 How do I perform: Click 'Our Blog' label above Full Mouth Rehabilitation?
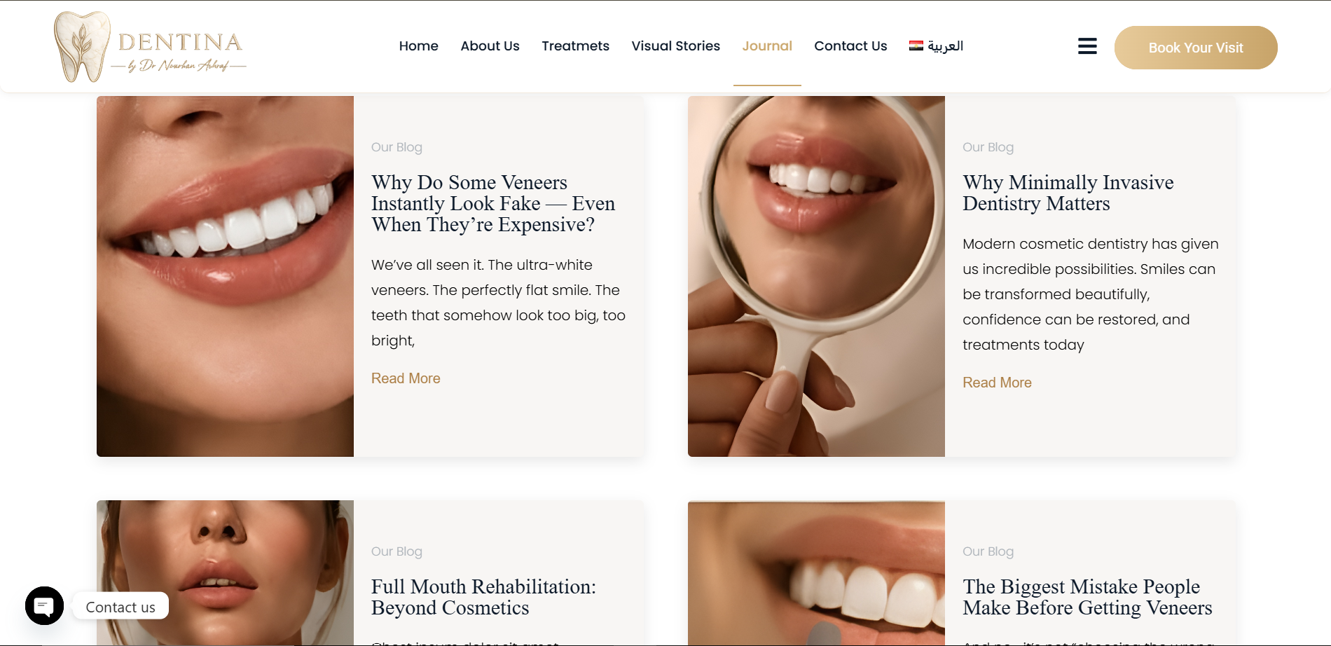pyautogui.click(x=396, y=551)
